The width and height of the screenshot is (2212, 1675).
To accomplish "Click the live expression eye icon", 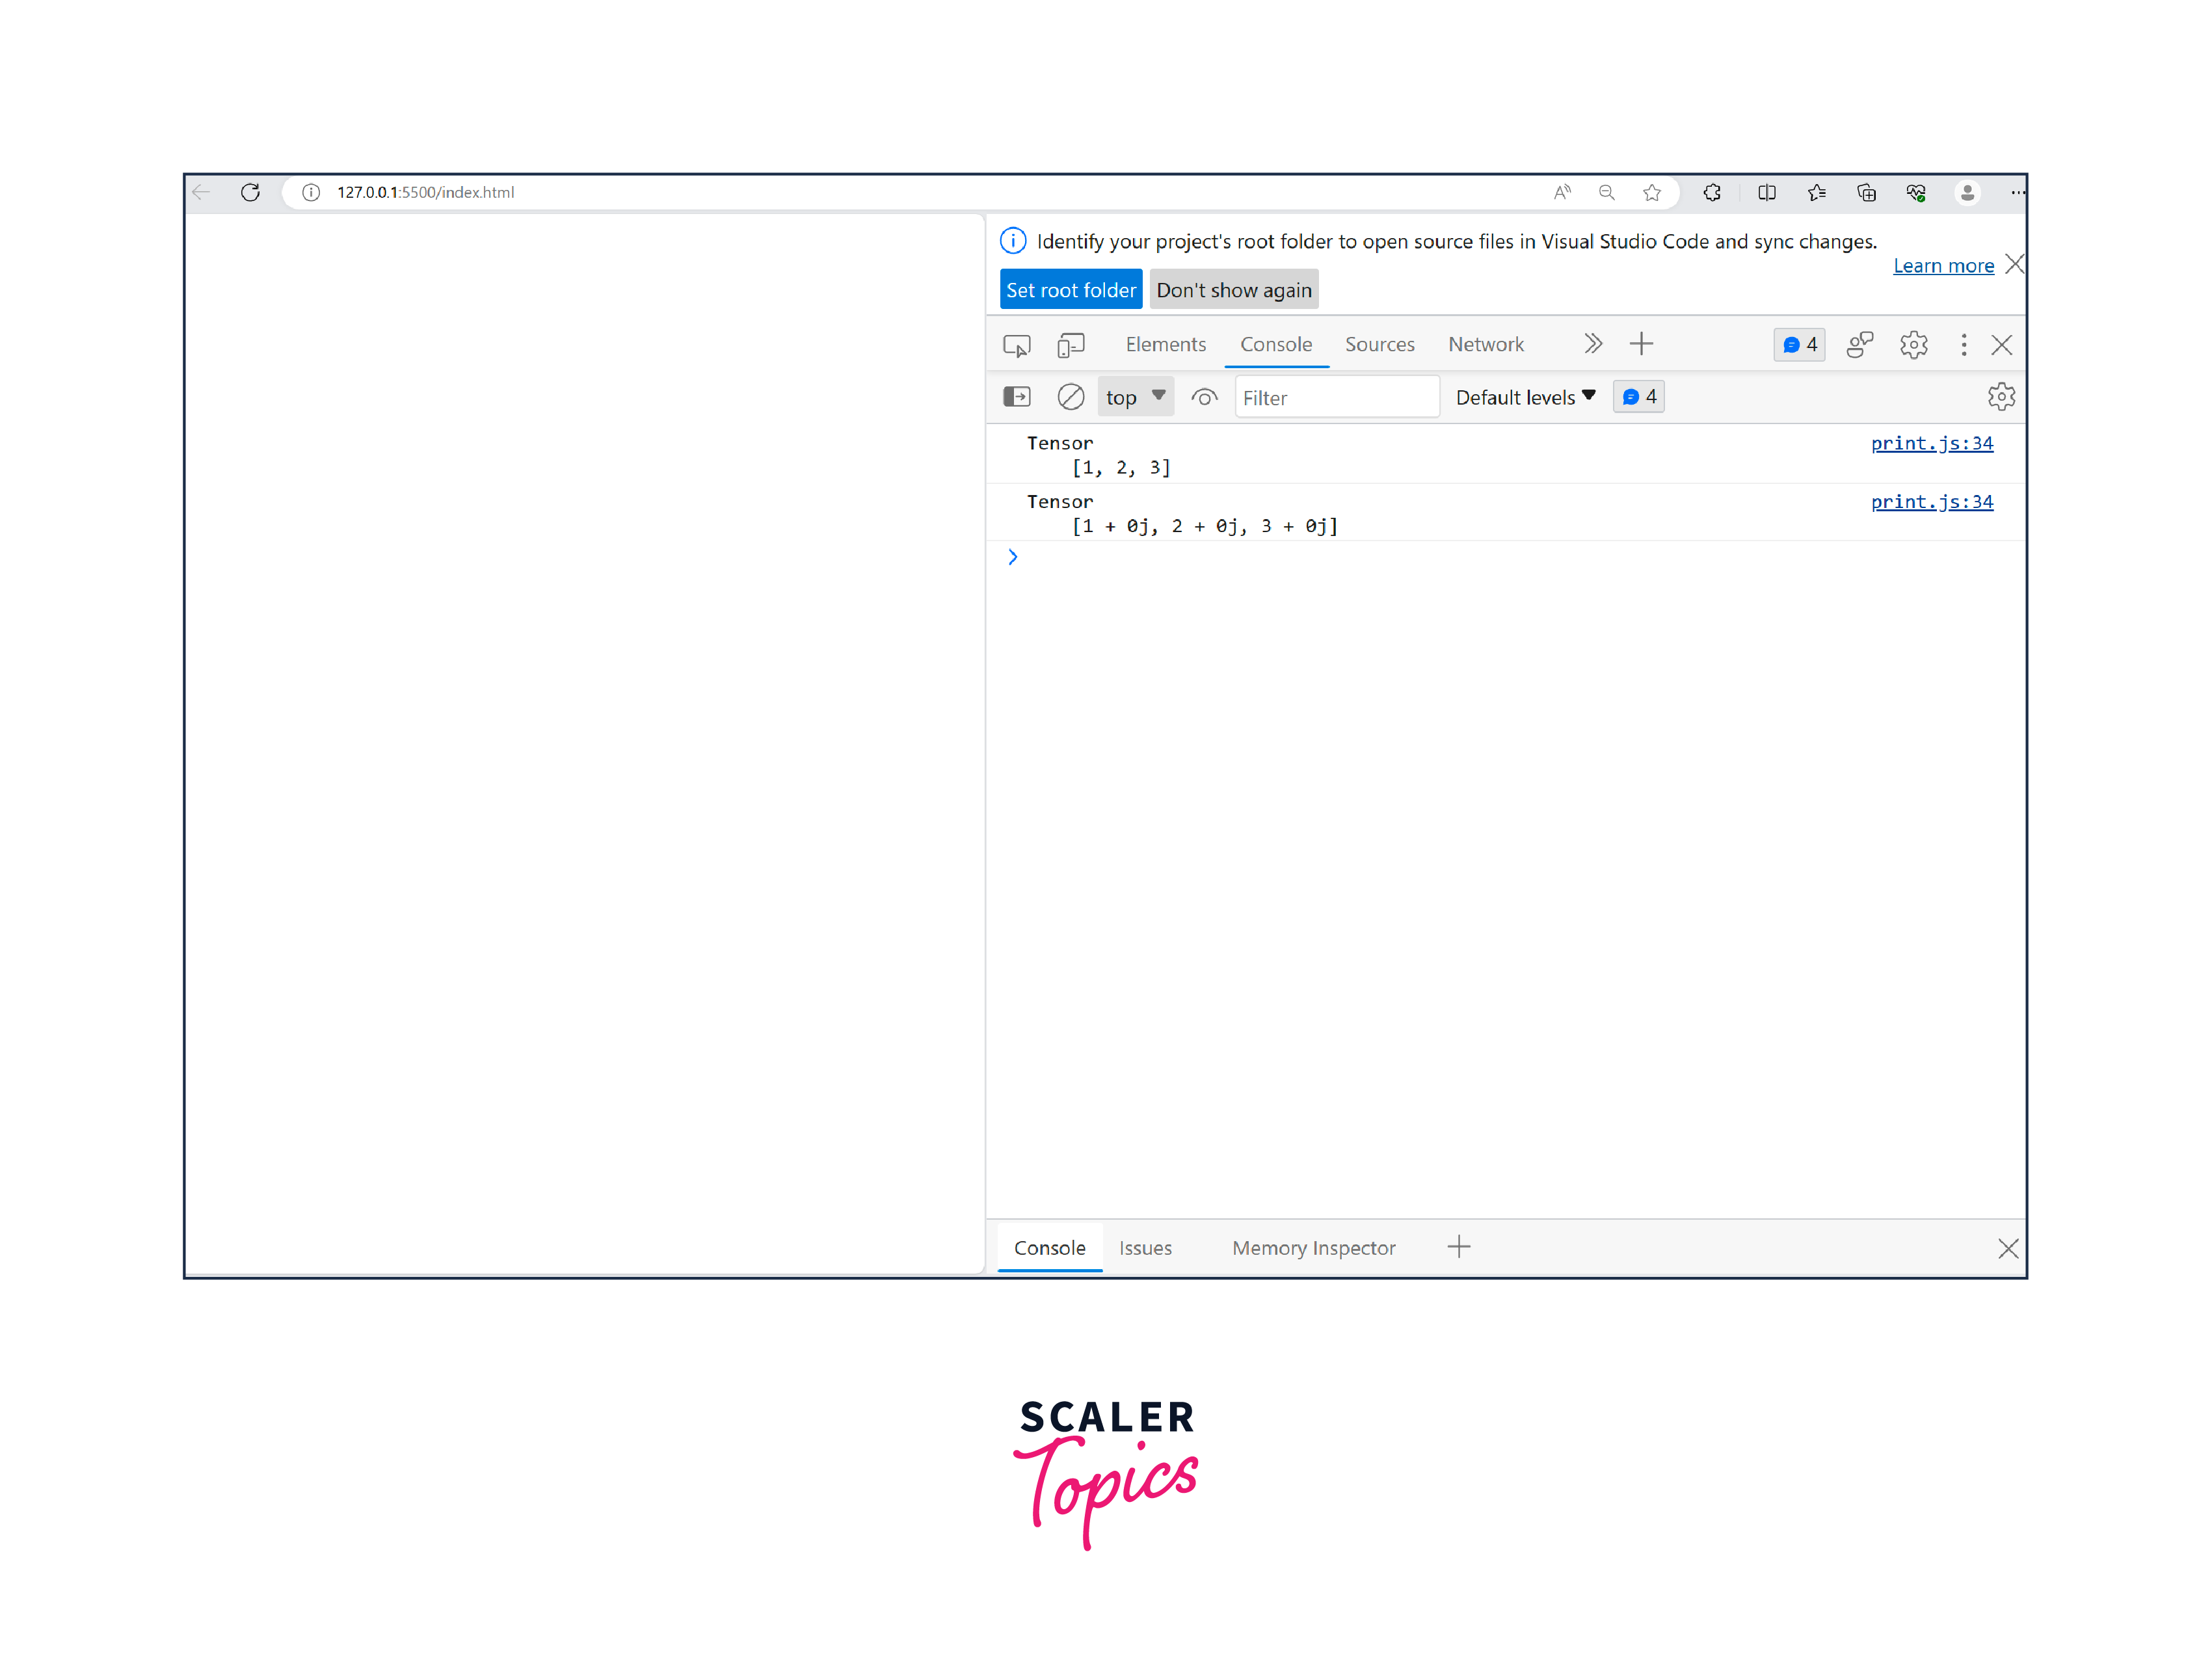I will [1204, 397].
